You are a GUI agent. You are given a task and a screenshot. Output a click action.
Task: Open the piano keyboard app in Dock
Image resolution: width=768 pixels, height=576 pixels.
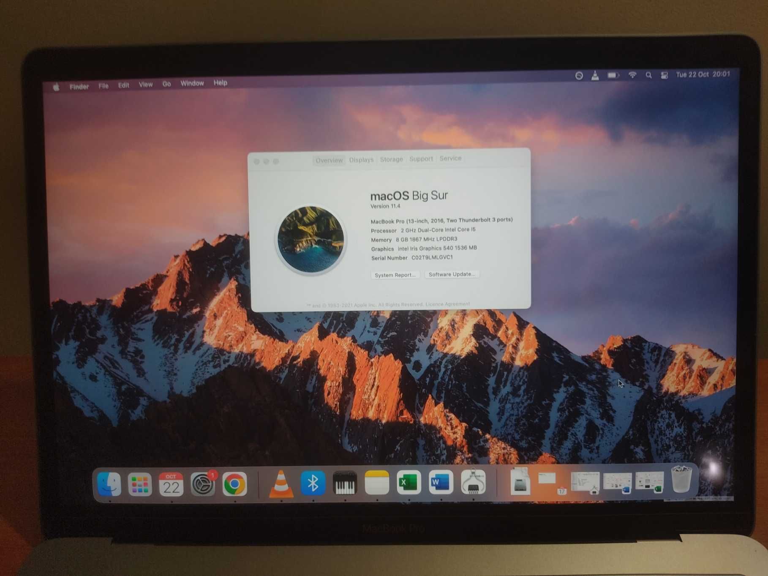pyautogui.click(x=345, y=483)
